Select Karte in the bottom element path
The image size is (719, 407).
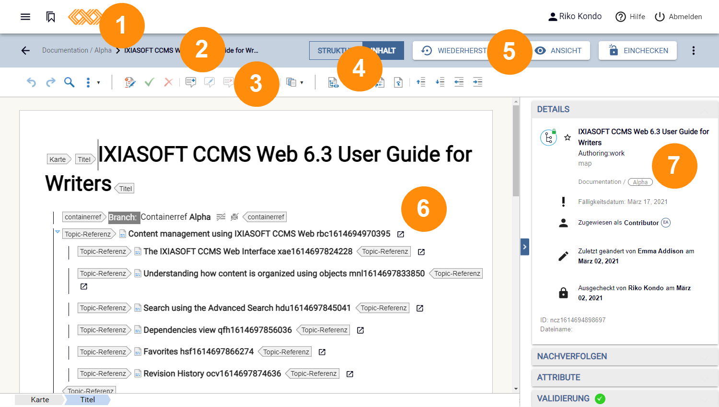40,400
